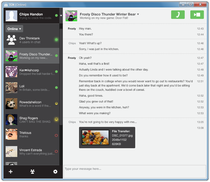Click the 12:51 timestamp

click(x=200, y=81)
